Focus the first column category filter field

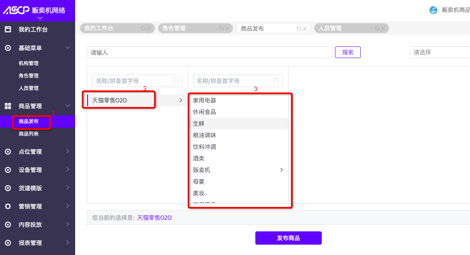[137, 81]
